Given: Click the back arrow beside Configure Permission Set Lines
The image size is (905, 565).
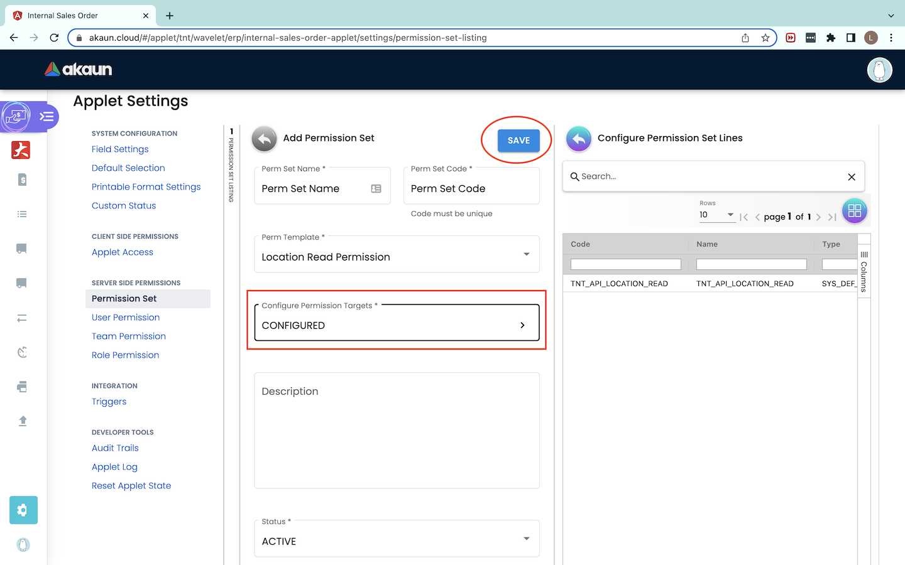Looking at the screenshot, I should (579, 139).
